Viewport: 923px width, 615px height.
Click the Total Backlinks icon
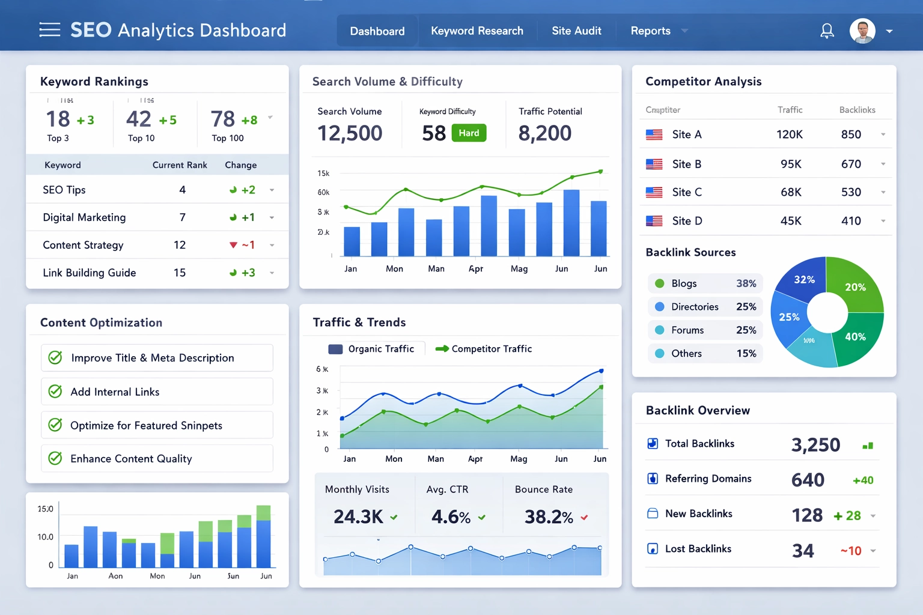click(x=653, y=443)
